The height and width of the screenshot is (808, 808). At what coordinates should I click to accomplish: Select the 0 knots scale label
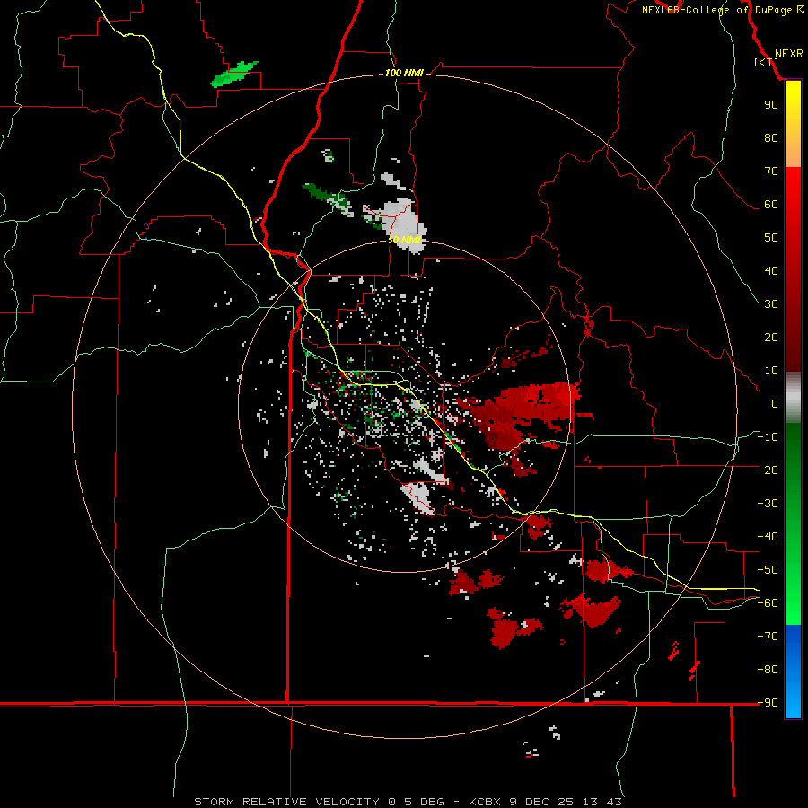(775, 404)
